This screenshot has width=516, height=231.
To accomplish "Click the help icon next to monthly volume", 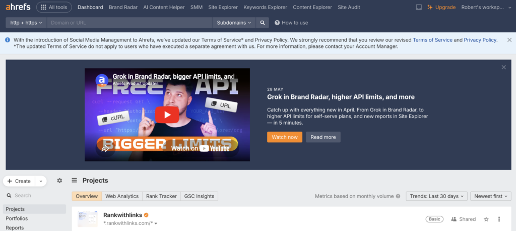I will [x=398, y=196].
